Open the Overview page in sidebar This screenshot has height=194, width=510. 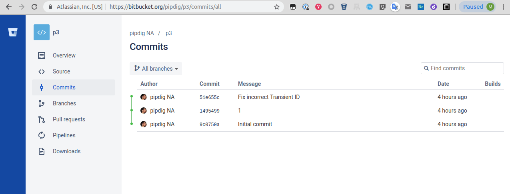click(x=64, y=55)
